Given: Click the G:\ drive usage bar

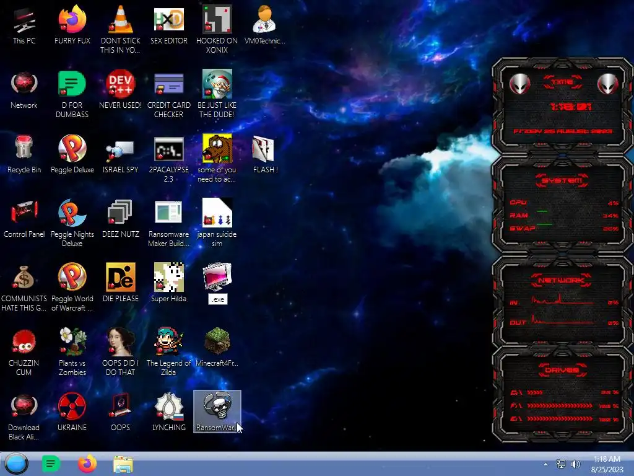Looking at the screenshot, I should 560,418.
